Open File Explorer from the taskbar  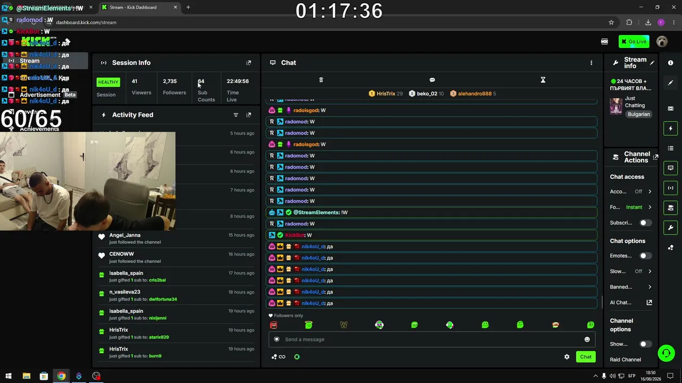[26, 376]
